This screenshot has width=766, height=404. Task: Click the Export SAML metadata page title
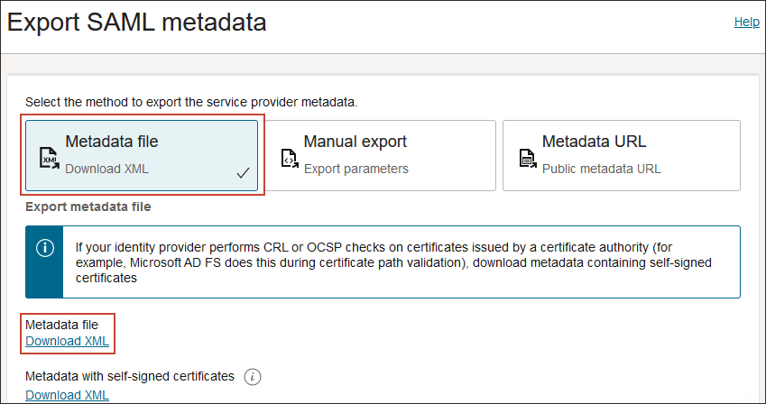pos(137,23)
